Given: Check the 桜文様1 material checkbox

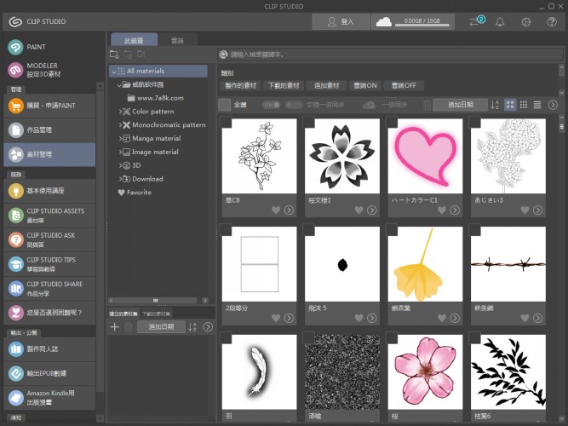Looking at the screenshot, I should [309, 122].
